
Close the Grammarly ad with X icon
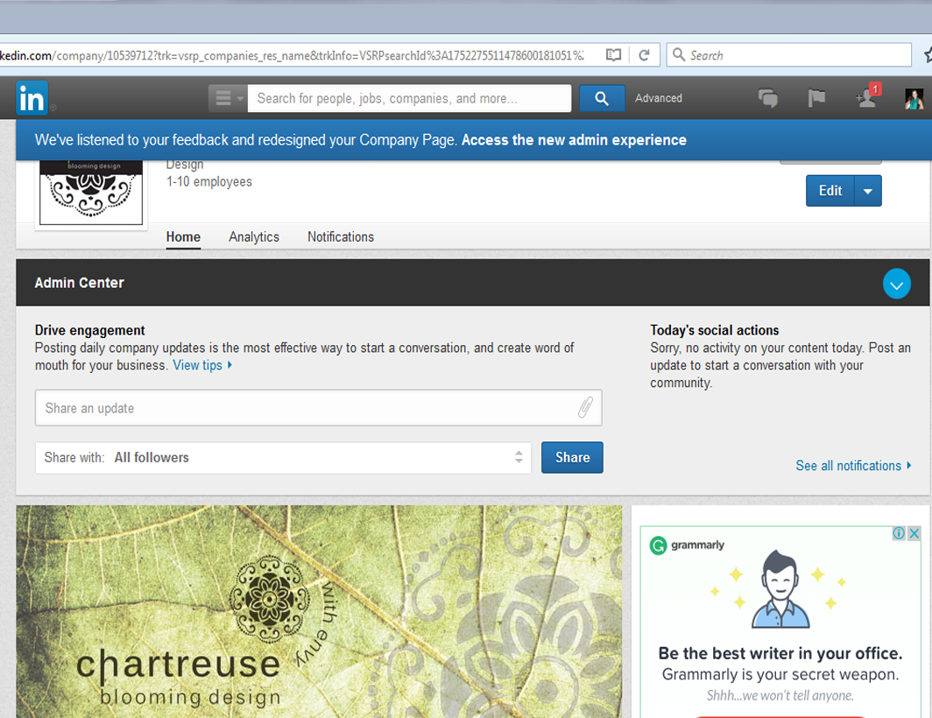(914, 533)
